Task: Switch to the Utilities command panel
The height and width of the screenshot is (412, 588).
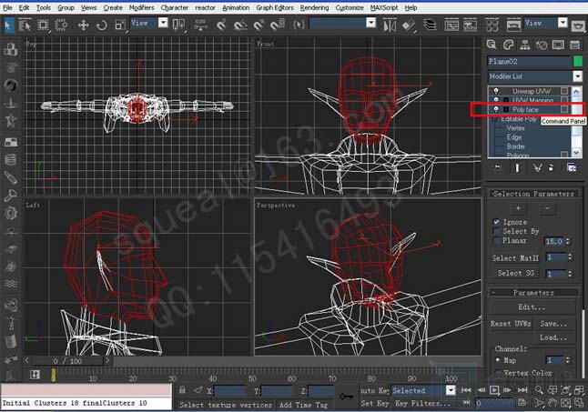Action: pyautogui.click(x=575, y=45)
